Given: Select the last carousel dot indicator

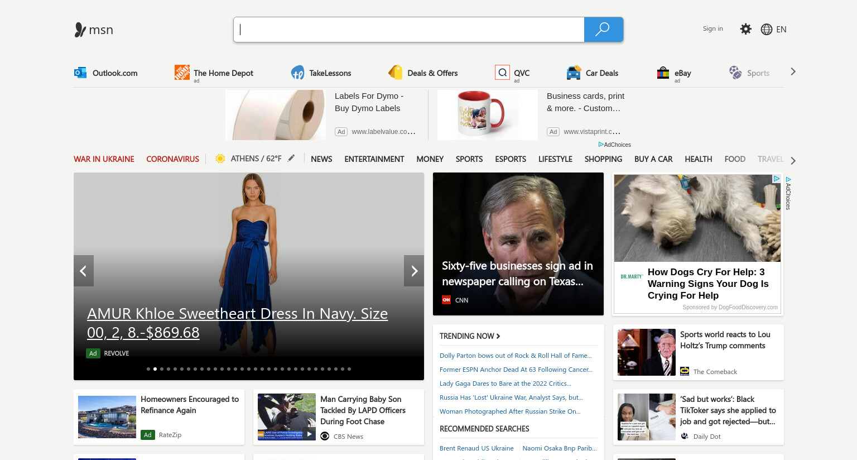Looking at the screenshot, I should pyautogui.click(x=349, y=369).
